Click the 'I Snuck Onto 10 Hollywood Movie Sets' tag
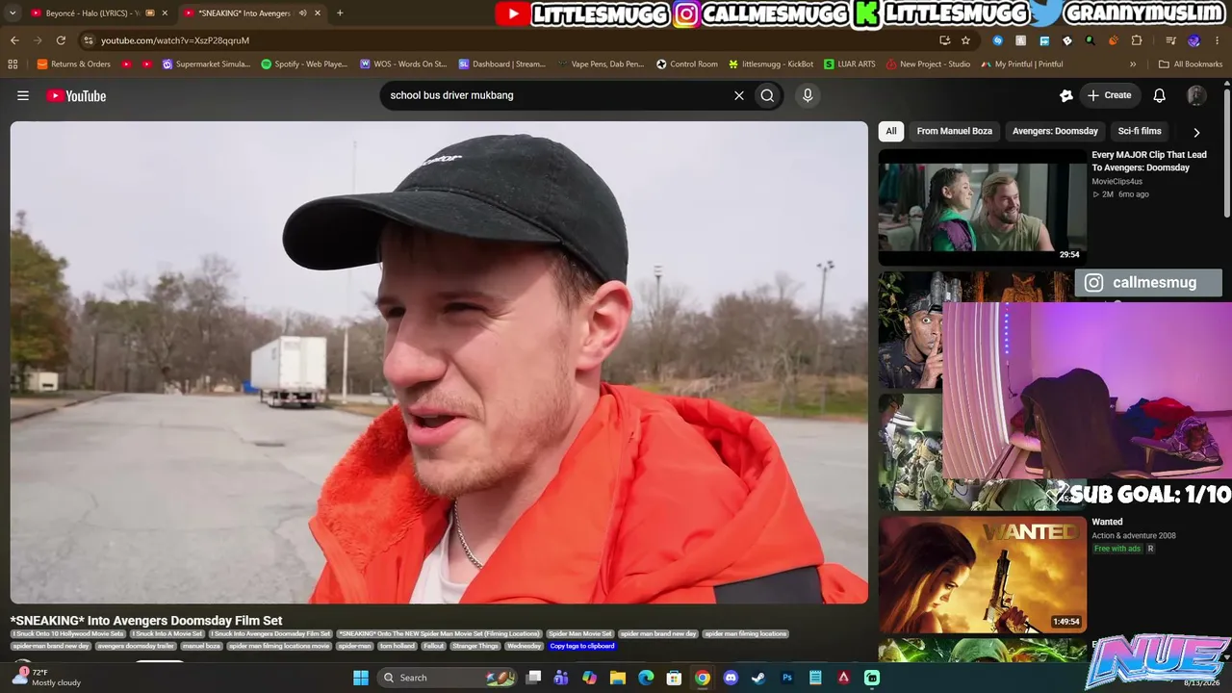 click(68, 634)
